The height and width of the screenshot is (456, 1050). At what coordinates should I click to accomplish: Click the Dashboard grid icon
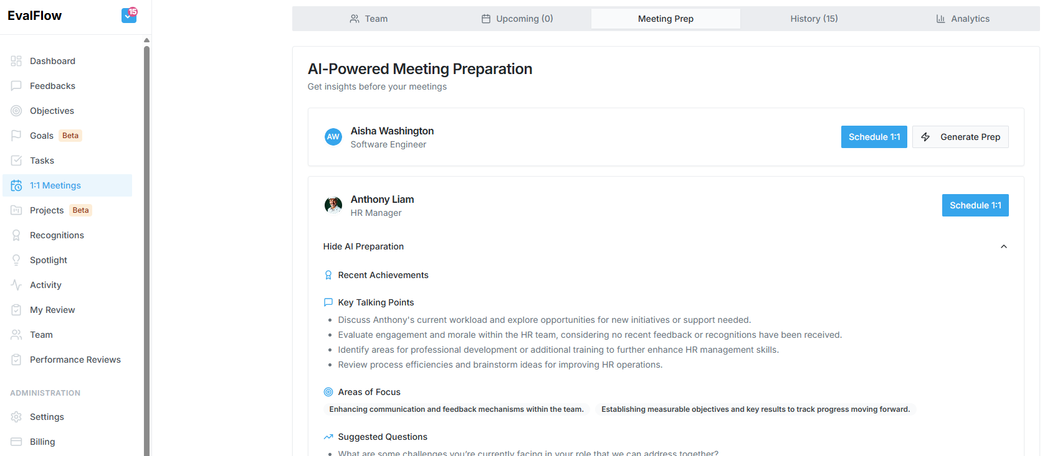[16, 61]
